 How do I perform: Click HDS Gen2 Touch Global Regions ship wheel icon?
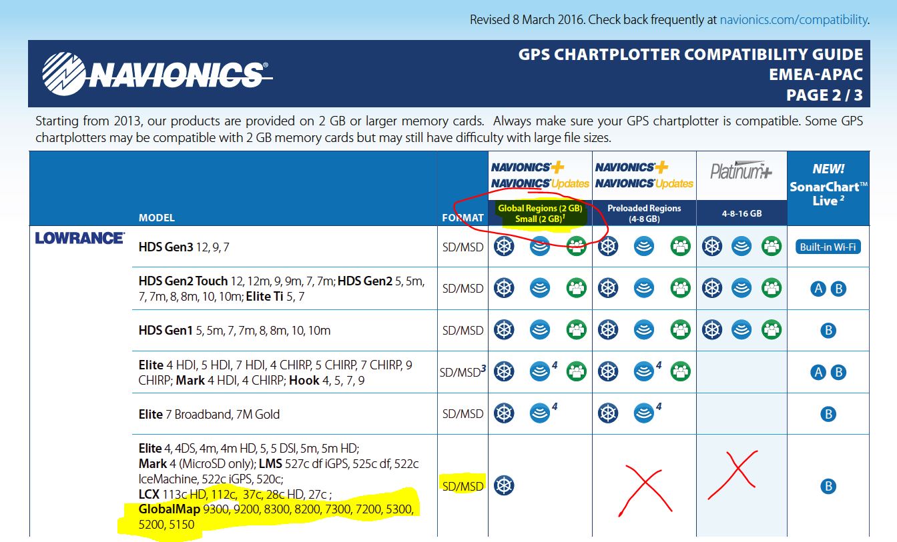click(504, 288)
